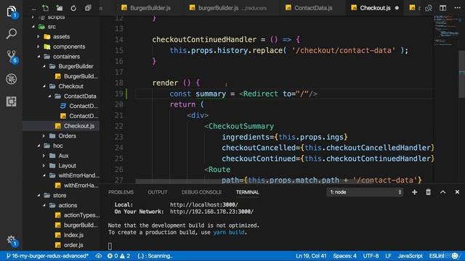
Task: Refresh the explorer file tree
Action: point(73,8)
